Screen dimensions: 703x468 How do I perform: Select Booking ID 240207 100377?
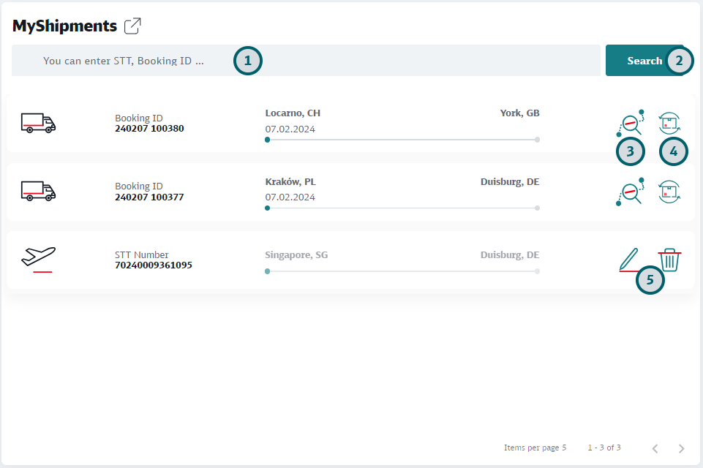point(149,197)
